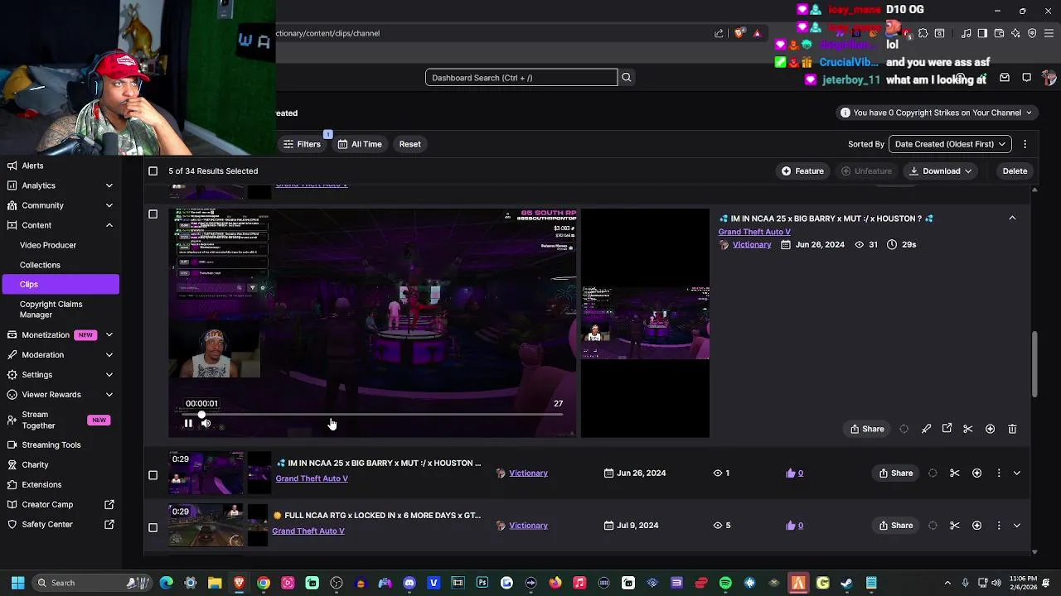
Task: Expand the Jul 9 clip row chevron
Action: (x=1016, y=525)
